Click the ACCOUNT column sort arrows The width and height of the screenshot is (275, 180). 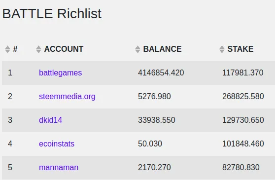point(38,49)
